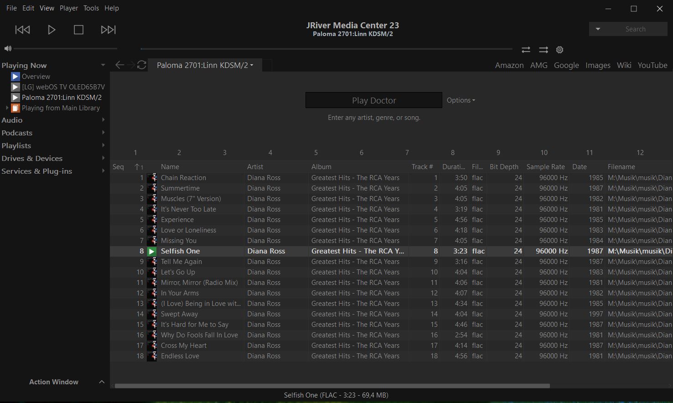Skip to the previous track

22,30
